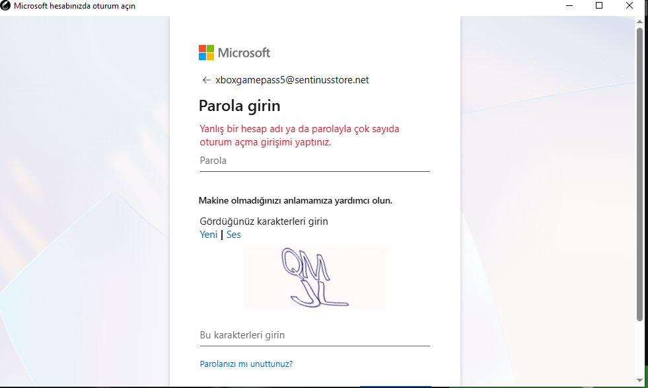This screenshot has width=648, height=388.
Task: Click the partially visible blue sign-in button
Action: 396,386
